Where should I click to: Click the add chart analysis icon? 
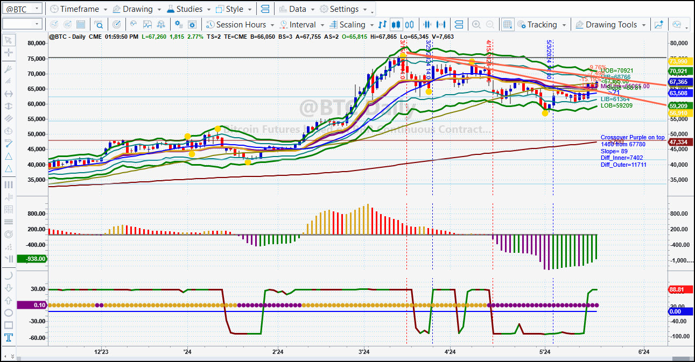click(x=658, y=24)
